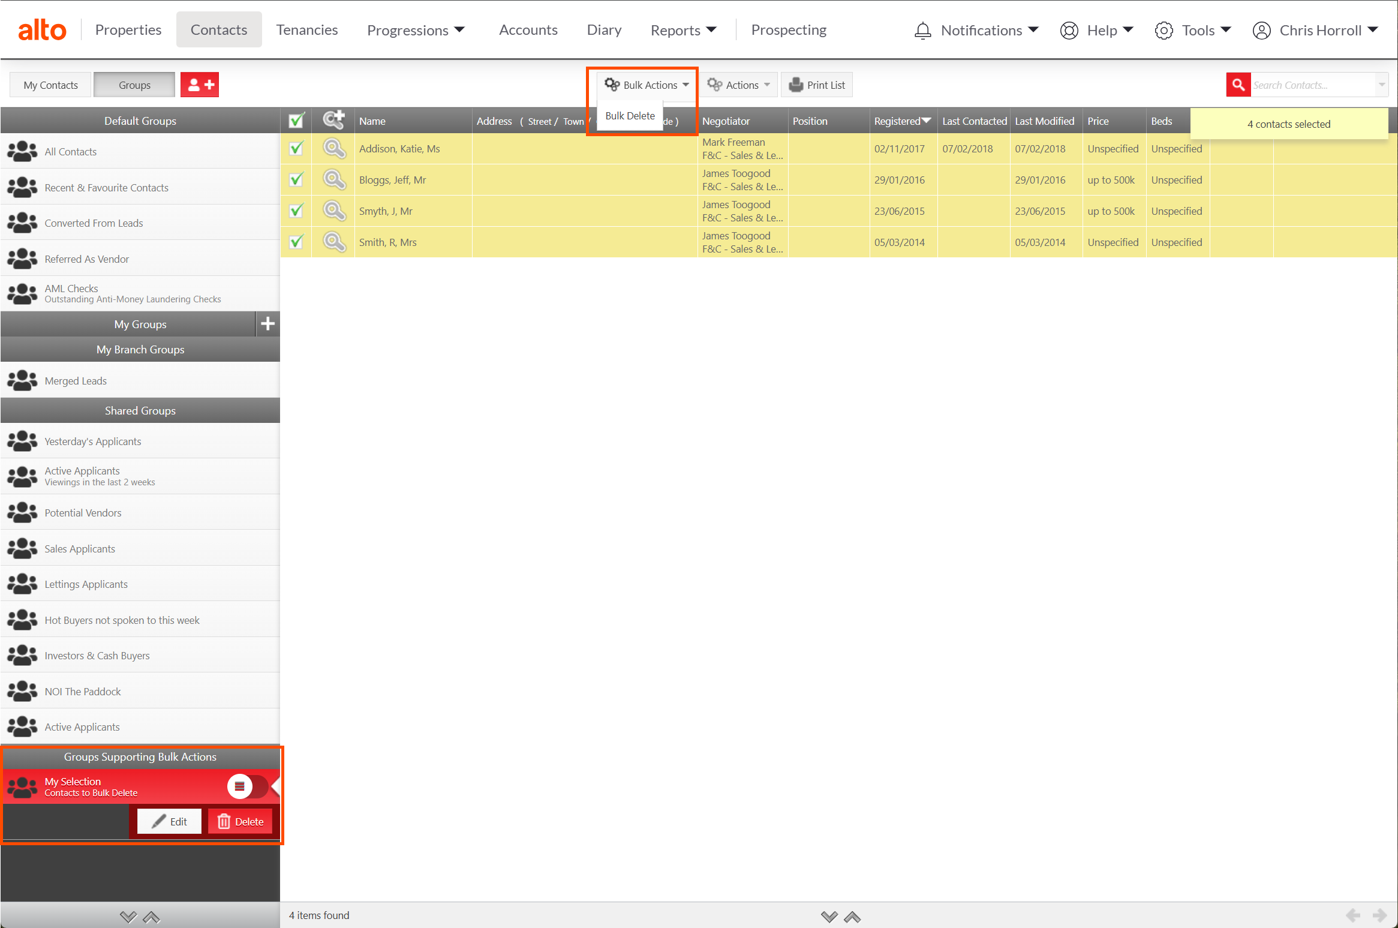Open the Contacts tab
Viewport: 1398px width, 928px height.
tap(219, 30)
